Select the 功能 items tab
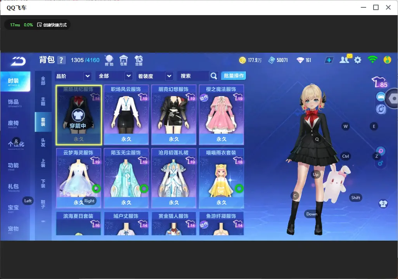This screenshot has height=279, width=398. [x=15, y=166]
